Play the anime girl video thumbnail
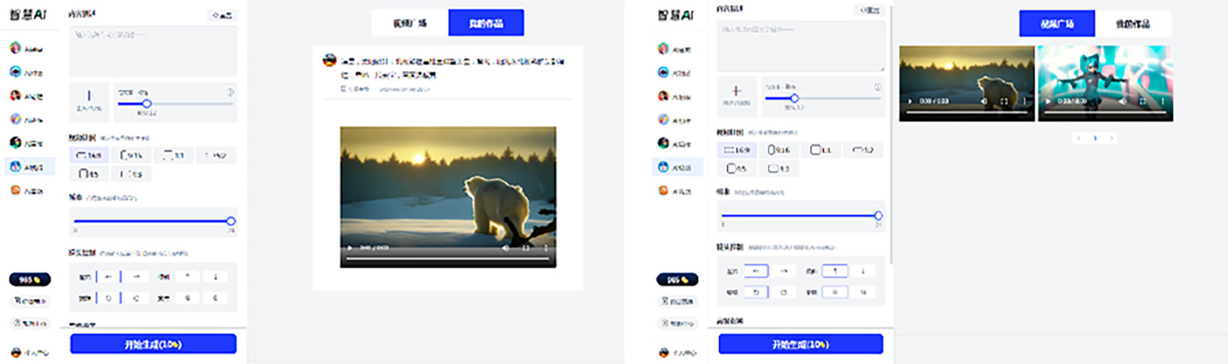Screen dimensions: 1228x364 coord(1047,101)
